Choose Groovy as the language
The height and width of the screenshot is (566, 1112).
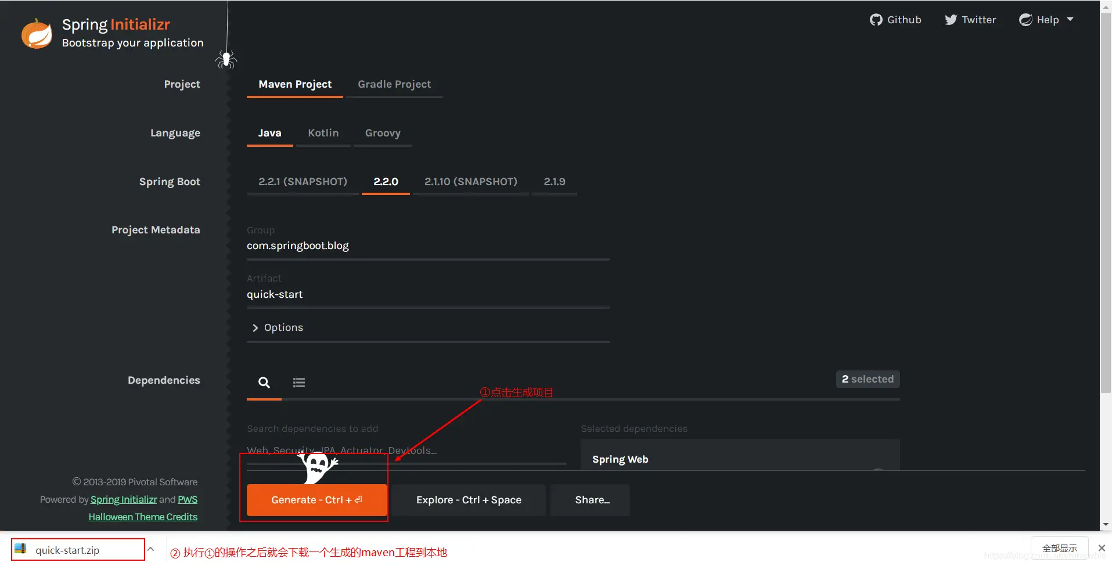tap(383, 133)
